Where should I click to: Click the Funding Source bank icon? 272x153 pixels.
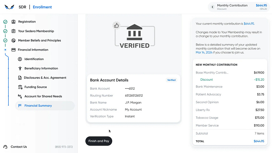click(20, 87)
